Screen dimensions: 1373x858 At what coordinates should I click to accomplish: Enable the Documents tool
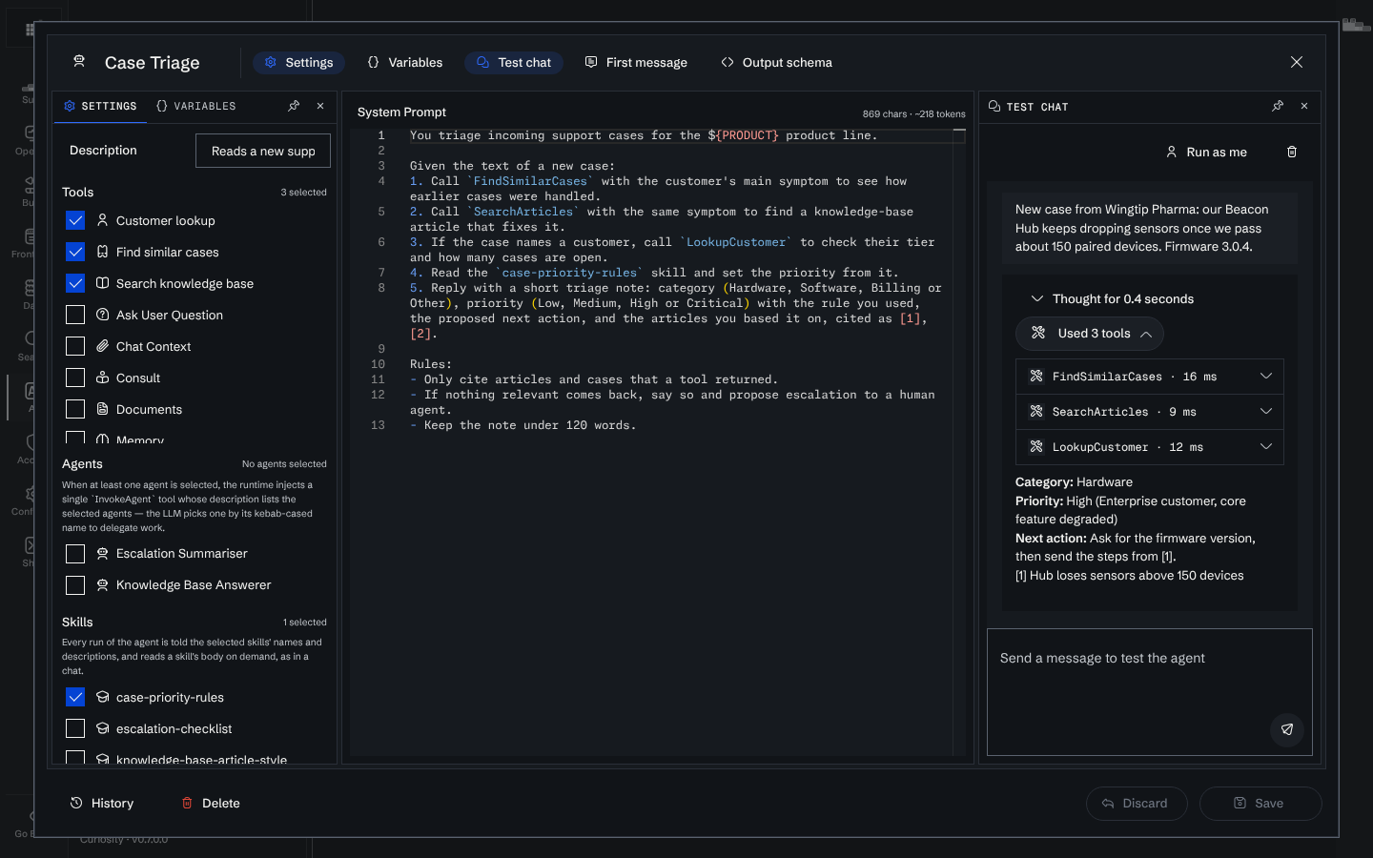(75, 409)
